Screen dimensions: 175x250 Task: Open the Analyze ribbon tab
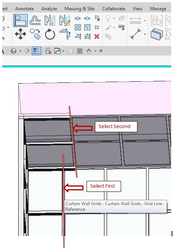[x=49, y=9]
